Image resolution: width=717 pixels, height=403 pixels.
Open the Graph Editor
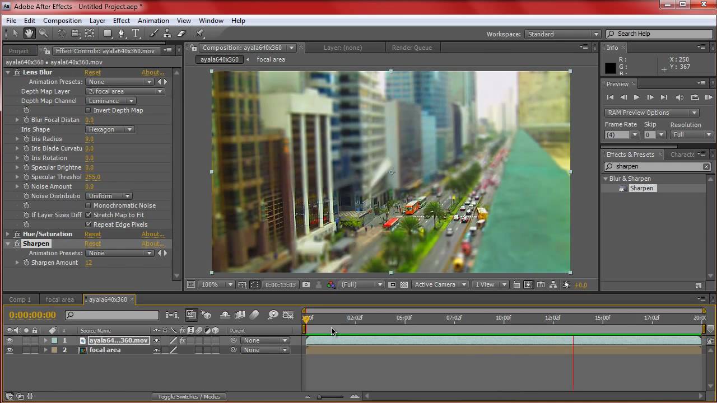click(x=288, y=315)
